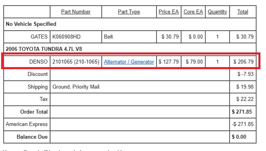This screenshot has width=266, height=151.
Task: Click the Total column header
Action: coord(243,12)
